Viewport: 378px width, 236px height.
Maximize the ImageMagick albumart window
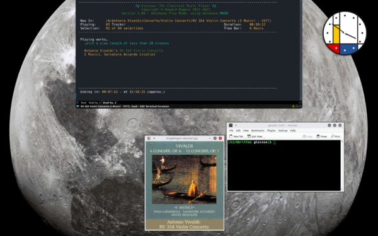coord(215,138)
